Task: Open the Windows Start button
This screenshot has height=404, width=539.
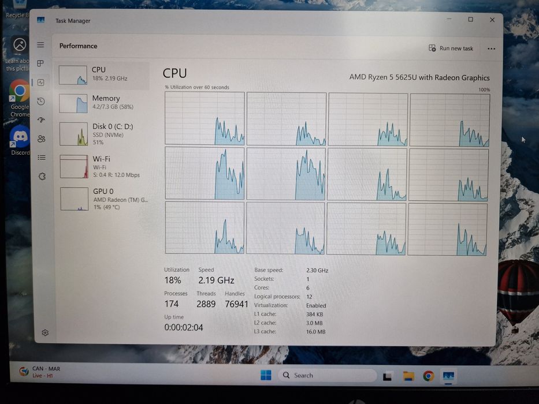Action: pos(266,375)
